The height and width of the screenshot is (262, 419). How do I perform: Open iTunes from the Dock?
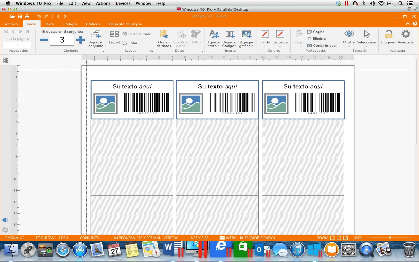297,250
